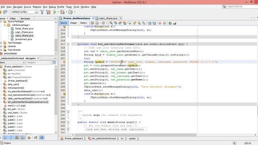
Task: Click the Forward navigation icon in editor toolbar
Action: [x=103, y=23]
